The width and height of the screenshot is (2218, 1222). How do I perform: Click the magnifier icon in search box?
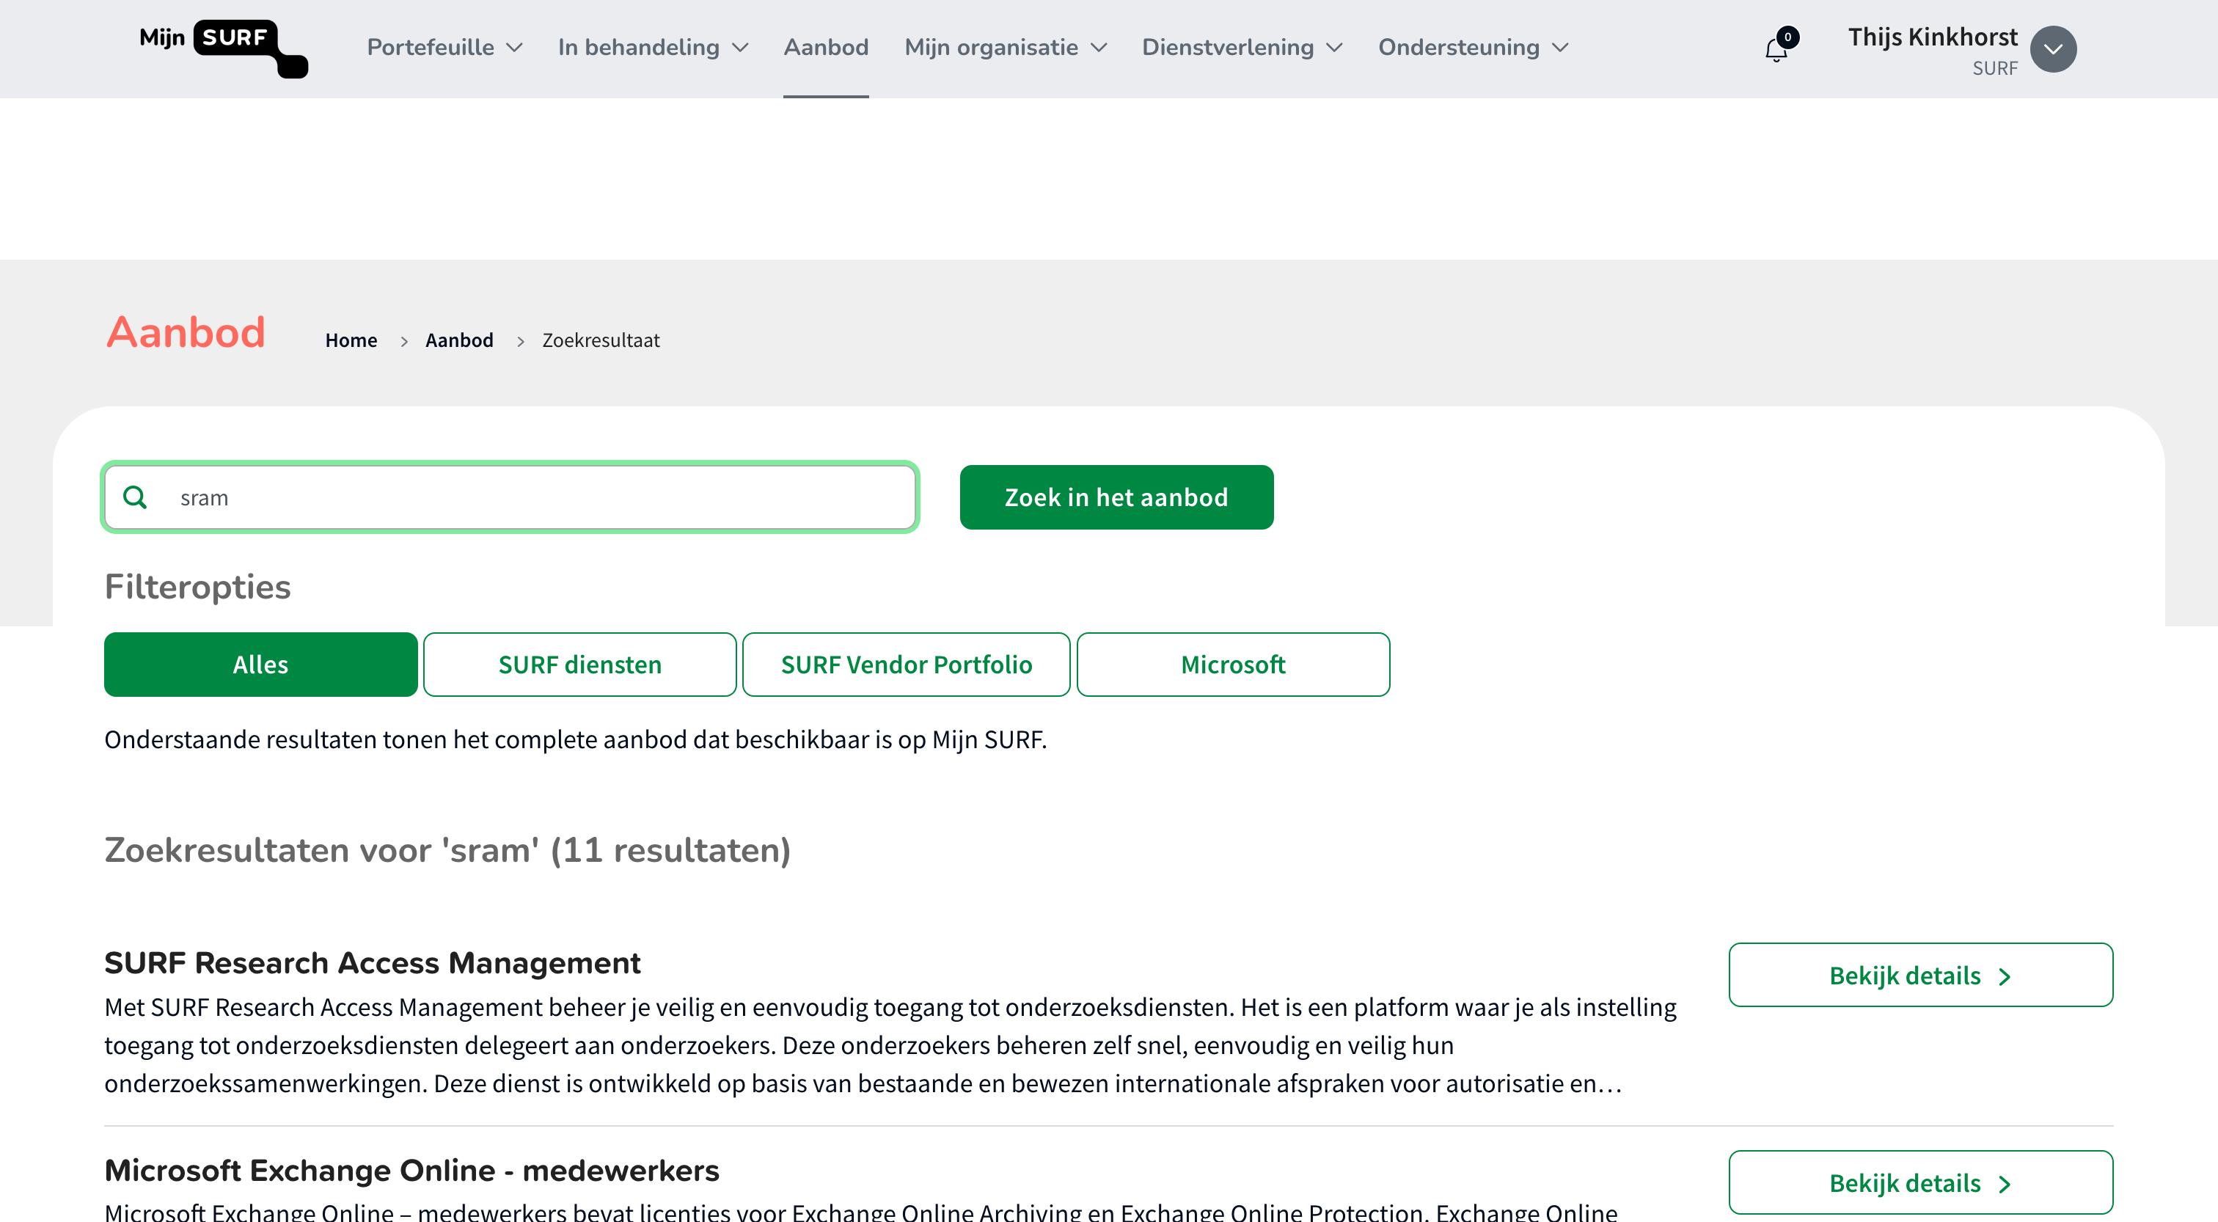coord(135,497)
